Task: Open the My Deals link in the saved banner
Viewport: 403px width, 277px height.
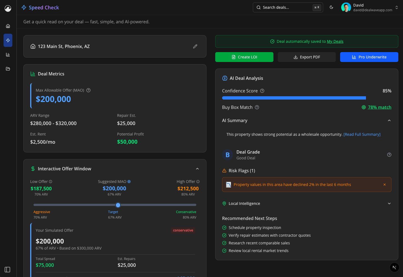Action: [335, 41]
